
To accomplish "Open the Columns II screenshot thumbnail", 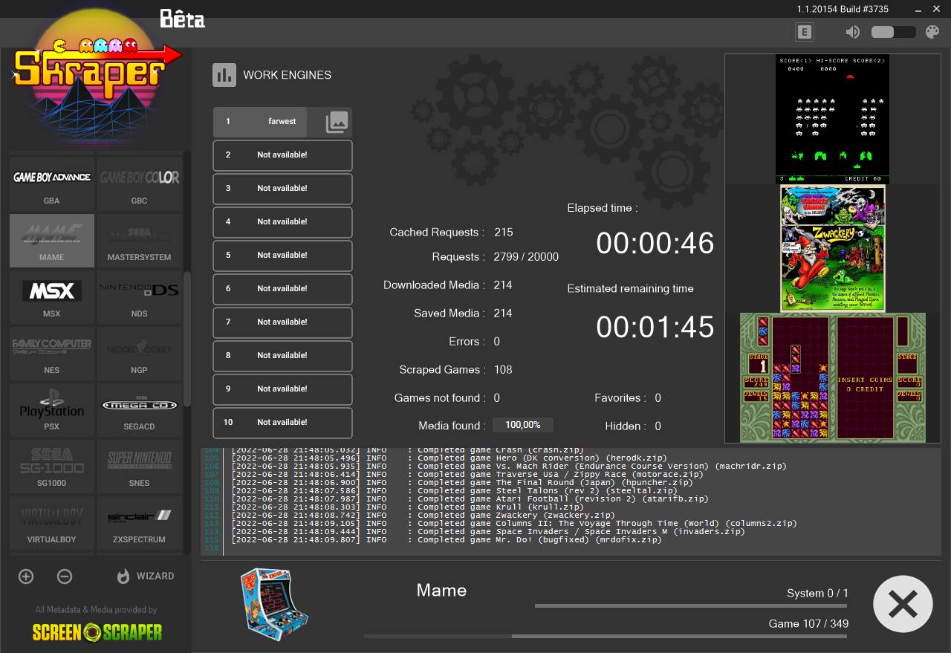I will (x=833, y=377).
